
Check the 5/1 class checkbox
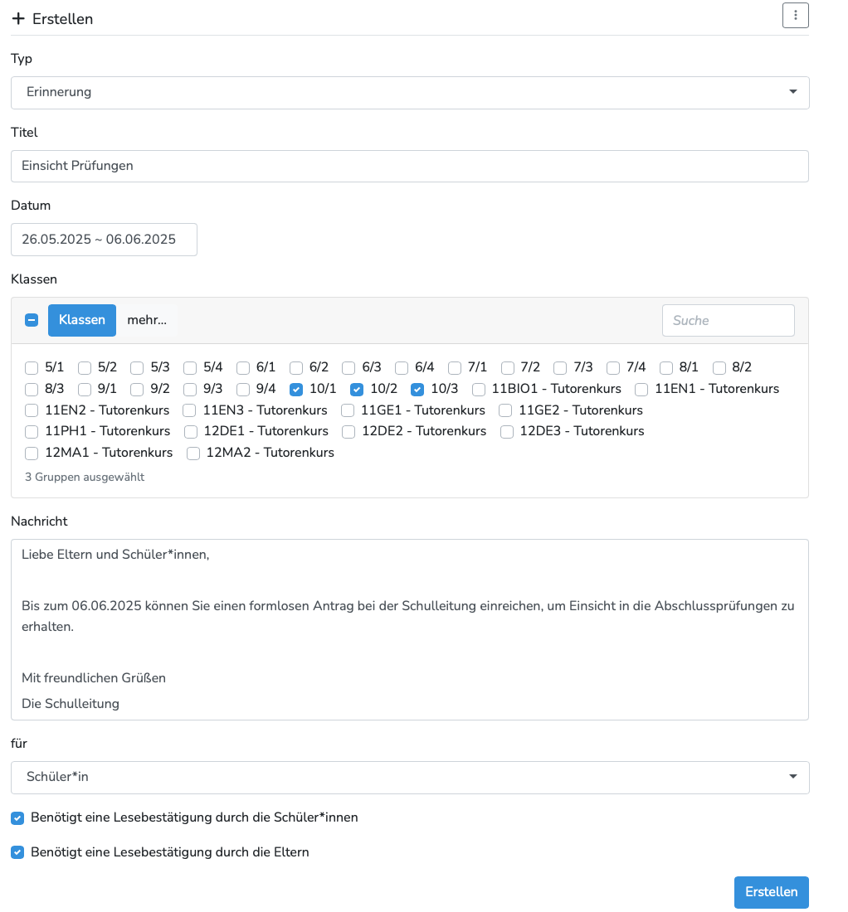[32, 367]
